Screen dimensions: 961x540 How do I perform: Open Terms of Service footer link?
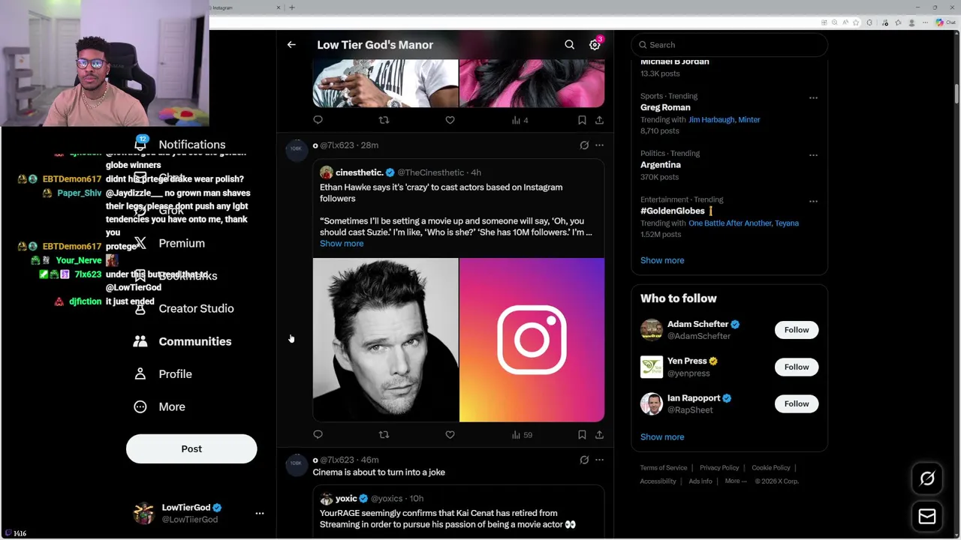(x=664, y=468)
